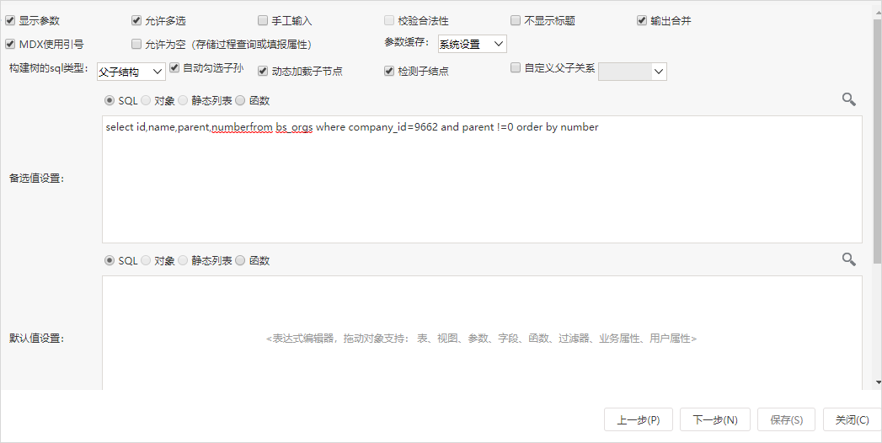Click the 保存(S) button

click(786, 419)
